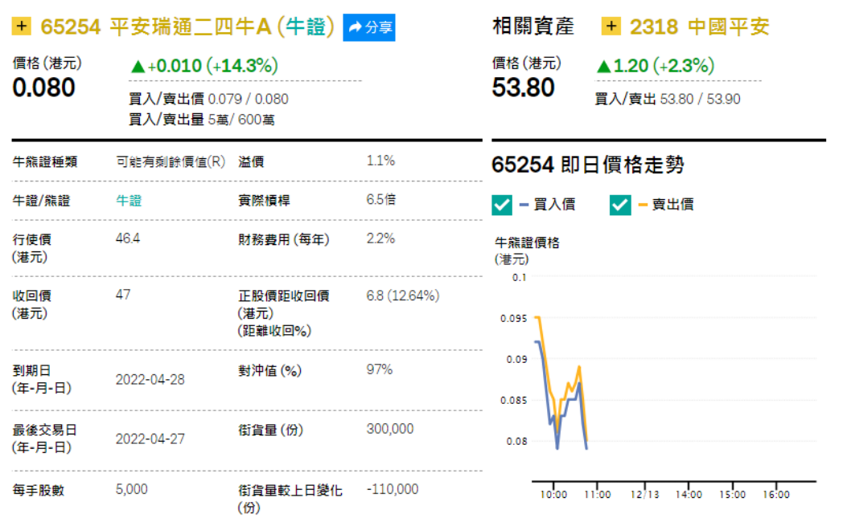The image size is (843, 522).
Task: Click the 分享 share button
Action: coord(368,27)
